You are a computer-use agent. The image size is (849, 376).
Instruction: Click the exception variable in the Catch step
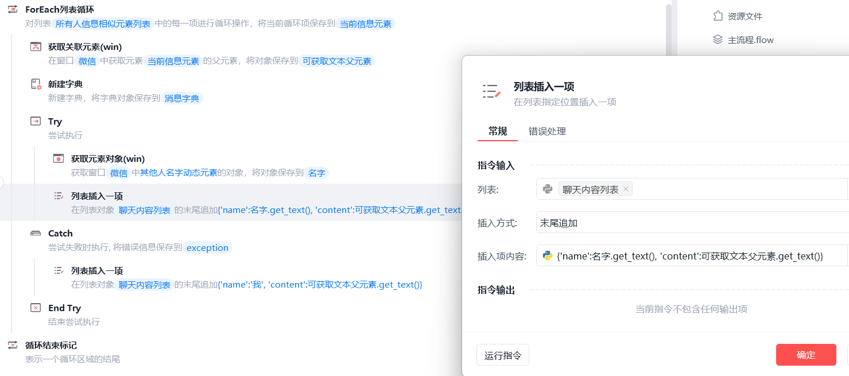pos(207,248)
